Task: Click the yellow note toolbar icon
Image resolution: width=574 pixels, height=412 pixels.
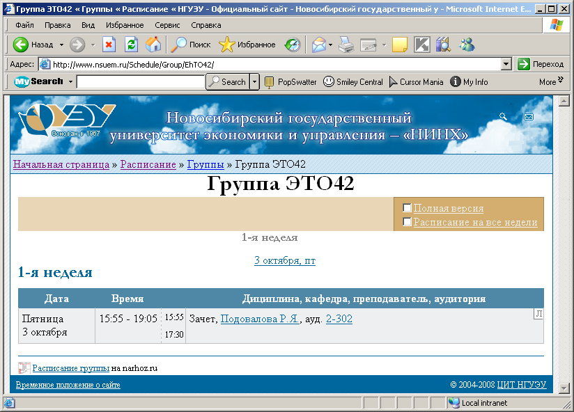Action: click(x=399, y=45)
